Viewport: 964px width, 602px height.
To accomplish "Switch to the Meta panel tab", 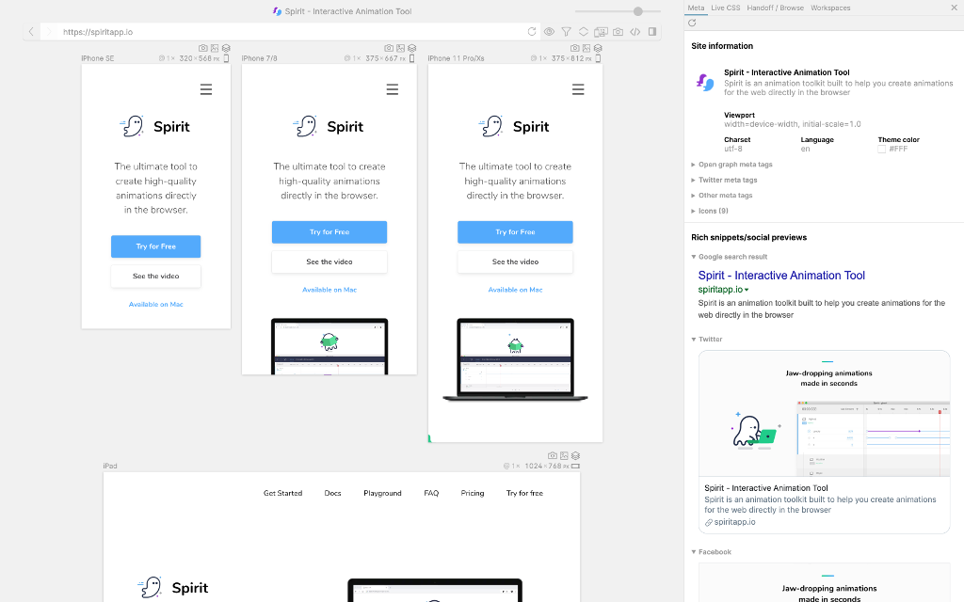I will [x=696, y=8].
